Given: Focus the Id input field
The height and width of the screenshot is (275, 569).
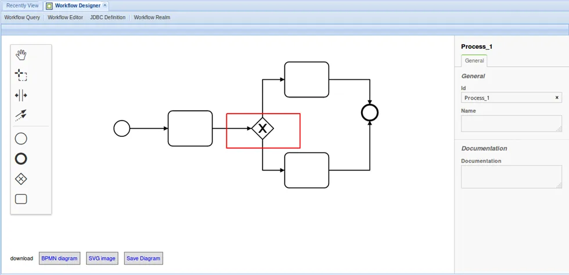Looking at the screenshot, I should (512, 97).
